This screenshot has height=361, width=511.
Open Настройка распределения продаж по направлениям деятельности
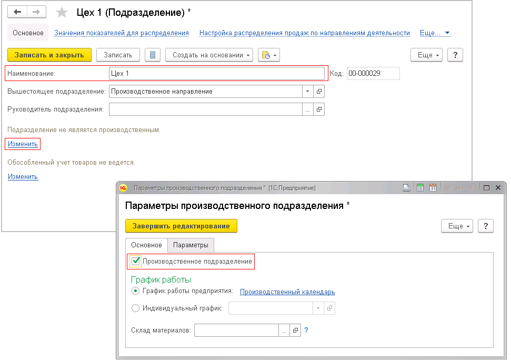pyautogui.click(x=305, y=33)
